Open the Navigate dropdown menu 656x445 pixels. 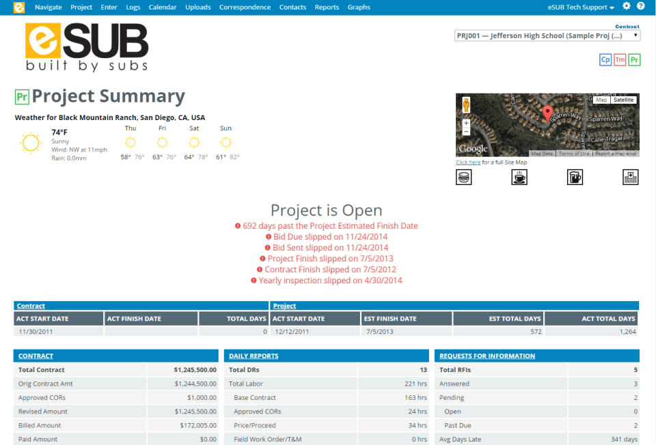[49, 7]
